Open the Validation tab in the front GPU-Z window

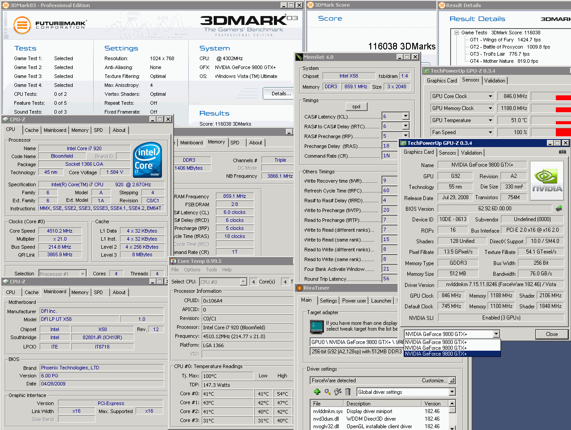click(472, 153)
